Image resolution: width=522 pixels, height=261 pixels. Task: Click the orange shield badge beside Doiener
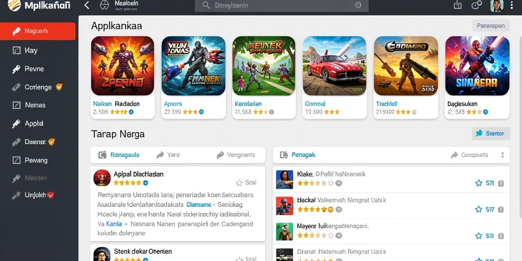point(51,142)
